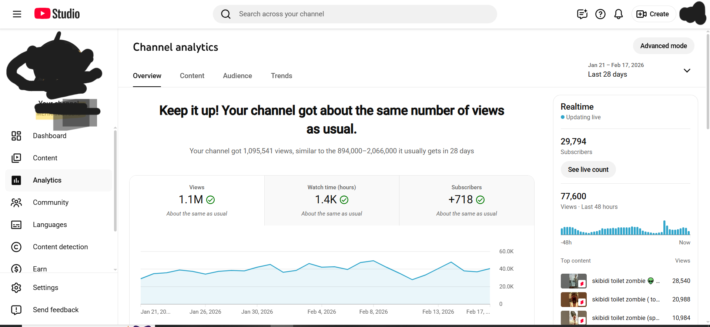
Task: Open the feedback message icon in header
Action: pos(582,14)
